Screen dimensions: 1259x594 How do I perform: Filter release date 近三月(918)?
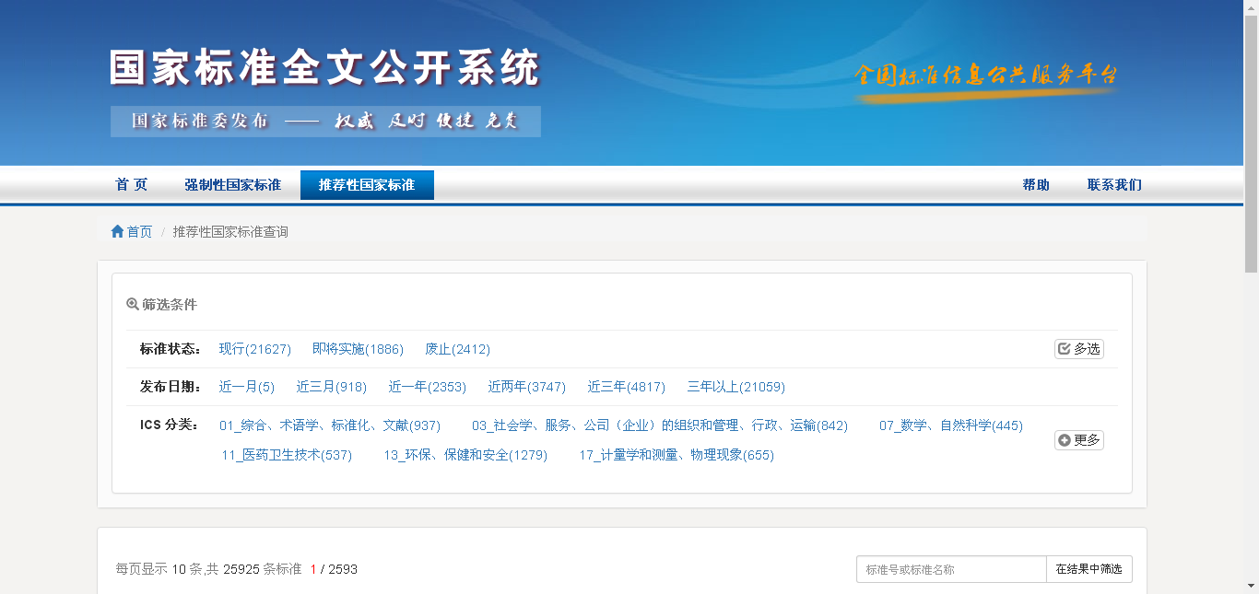point(332,387)
